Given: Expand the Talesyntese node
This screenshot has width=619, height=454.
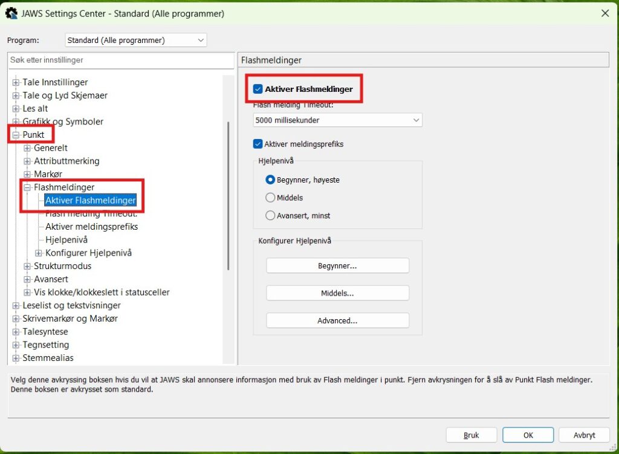Looking at the screenshot, I should pyautogui.click(x=16, y=332).
